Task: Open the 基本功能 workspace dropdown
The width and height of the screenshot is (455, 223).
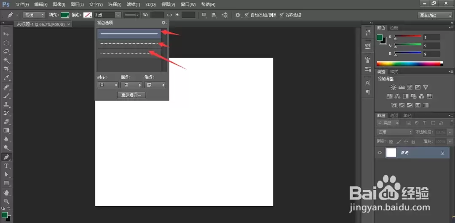Action: [x=435, y=16]
